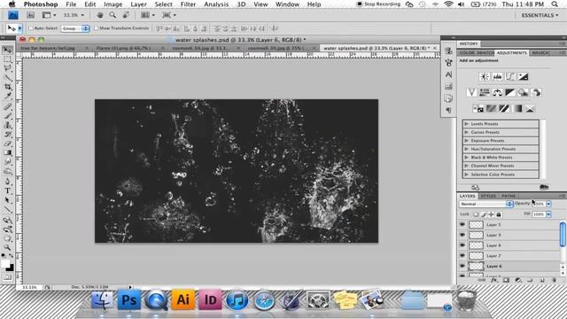Enable the Auto-Select checkbox
Viewport: 567px width, 319px height.
click(31, 28)
